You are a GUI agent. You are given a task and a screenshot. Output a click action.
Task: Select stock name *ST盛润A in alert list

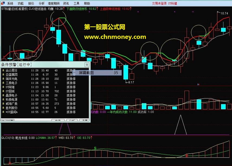(x=12, y=112)
